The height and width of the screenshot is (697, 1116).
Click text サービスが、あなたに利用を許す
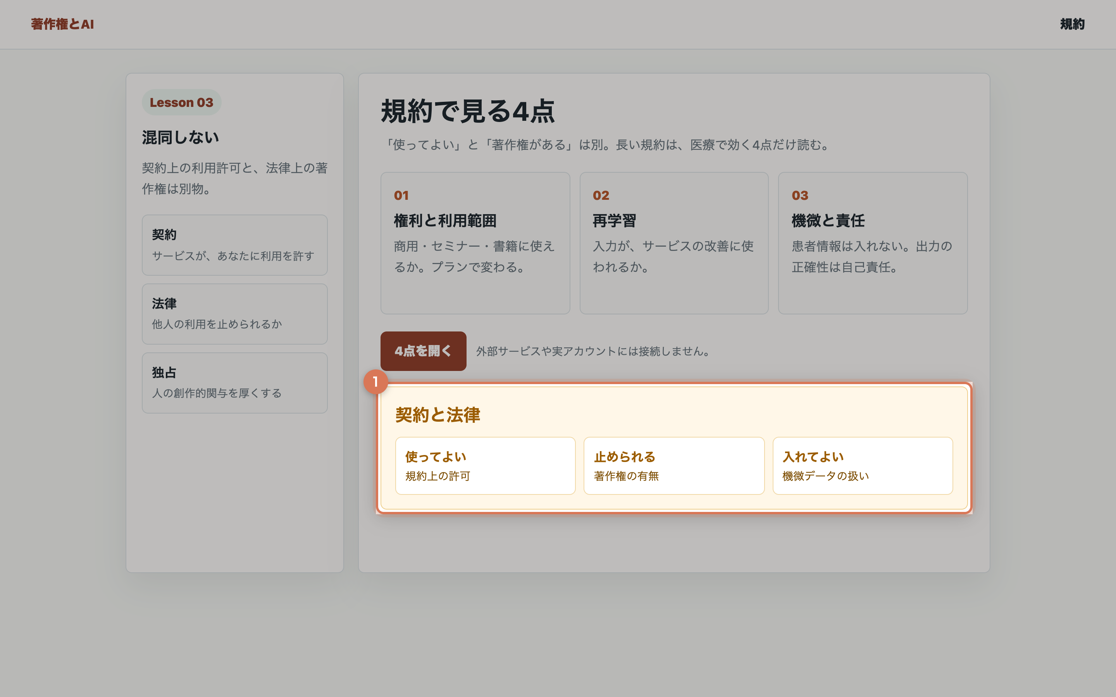(233, 256)
